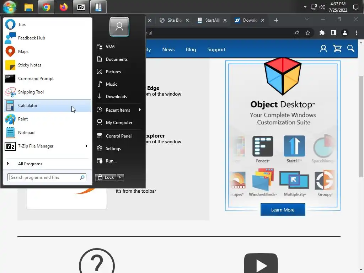Open Chrome three-dot menu

click(x=356, y=33)
